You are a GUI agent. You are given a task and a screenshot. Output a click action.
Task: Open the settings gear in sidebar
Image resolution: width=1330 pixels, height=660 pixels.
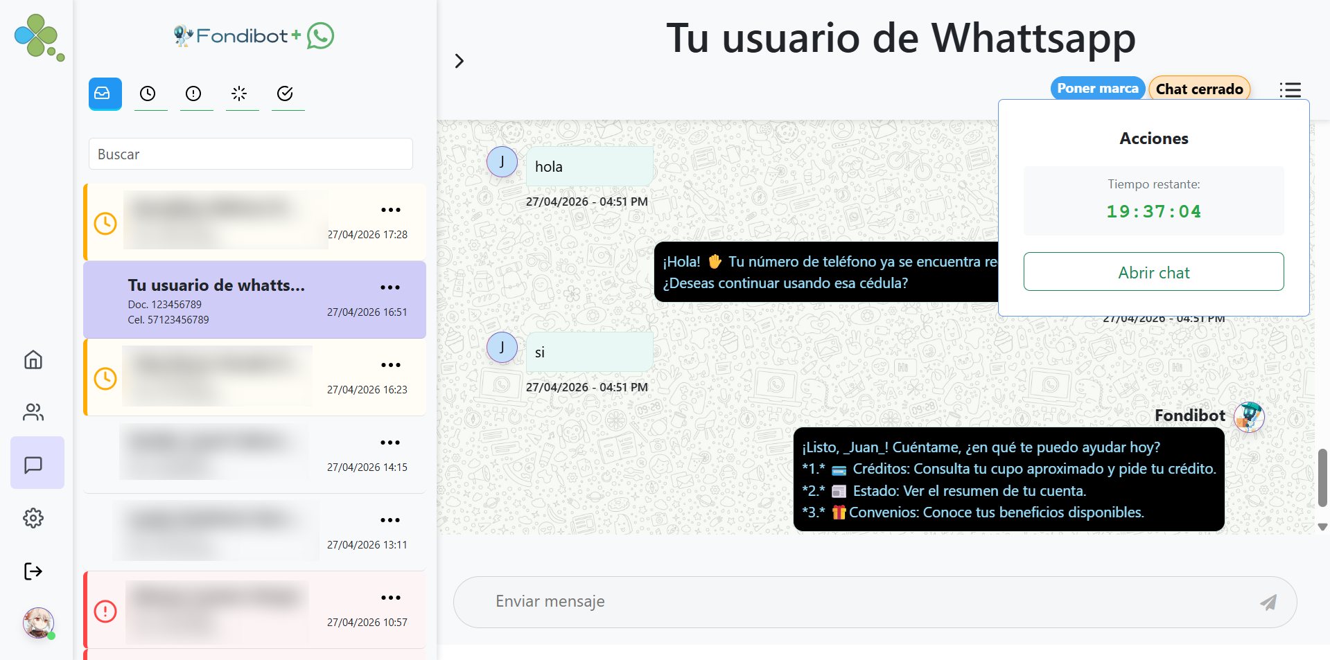(x=33, y=518)
